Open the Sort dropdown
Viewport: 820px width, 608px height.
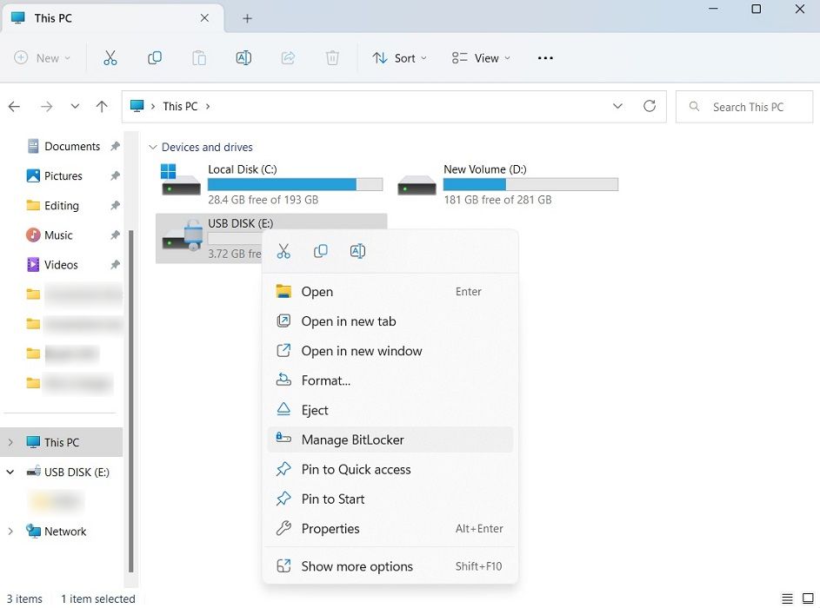pyautogui.click(x=399, y=57)
